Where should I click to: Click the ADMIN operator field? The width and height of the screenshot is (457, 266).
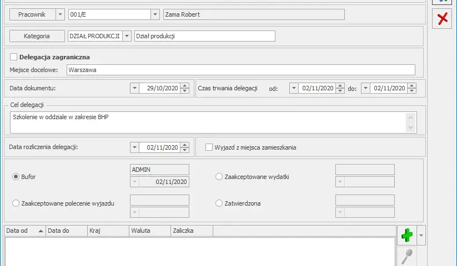[x=159, y=170]
